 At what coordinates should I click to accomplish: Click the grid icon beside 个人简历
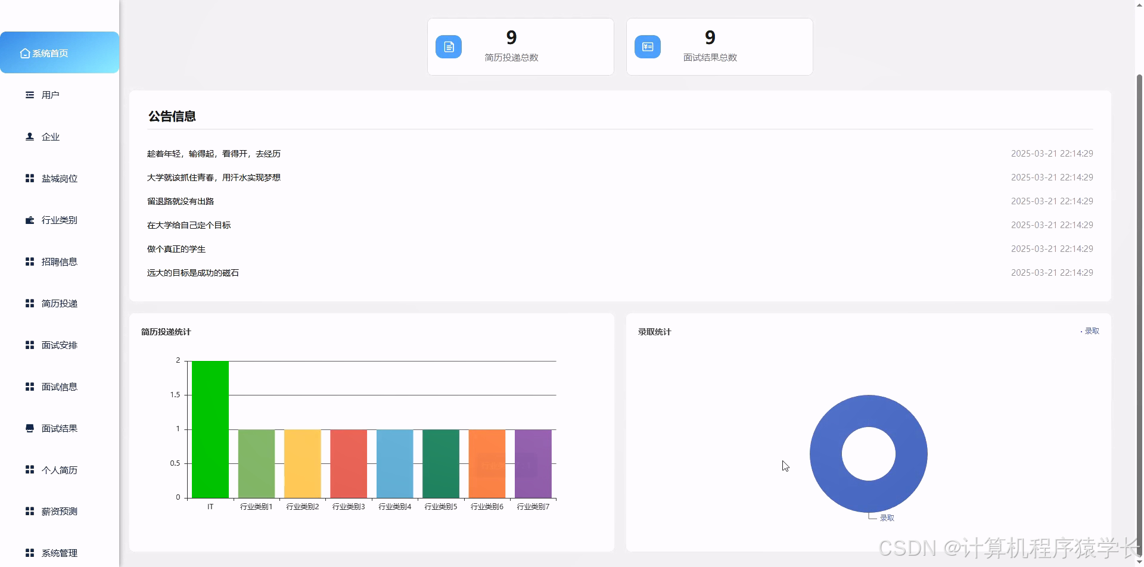pos(30,469)
